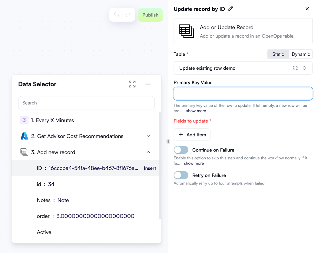Rename the step using the pencil icon
The width and height of the screenshot is (318, 253).
click(230, 9)
